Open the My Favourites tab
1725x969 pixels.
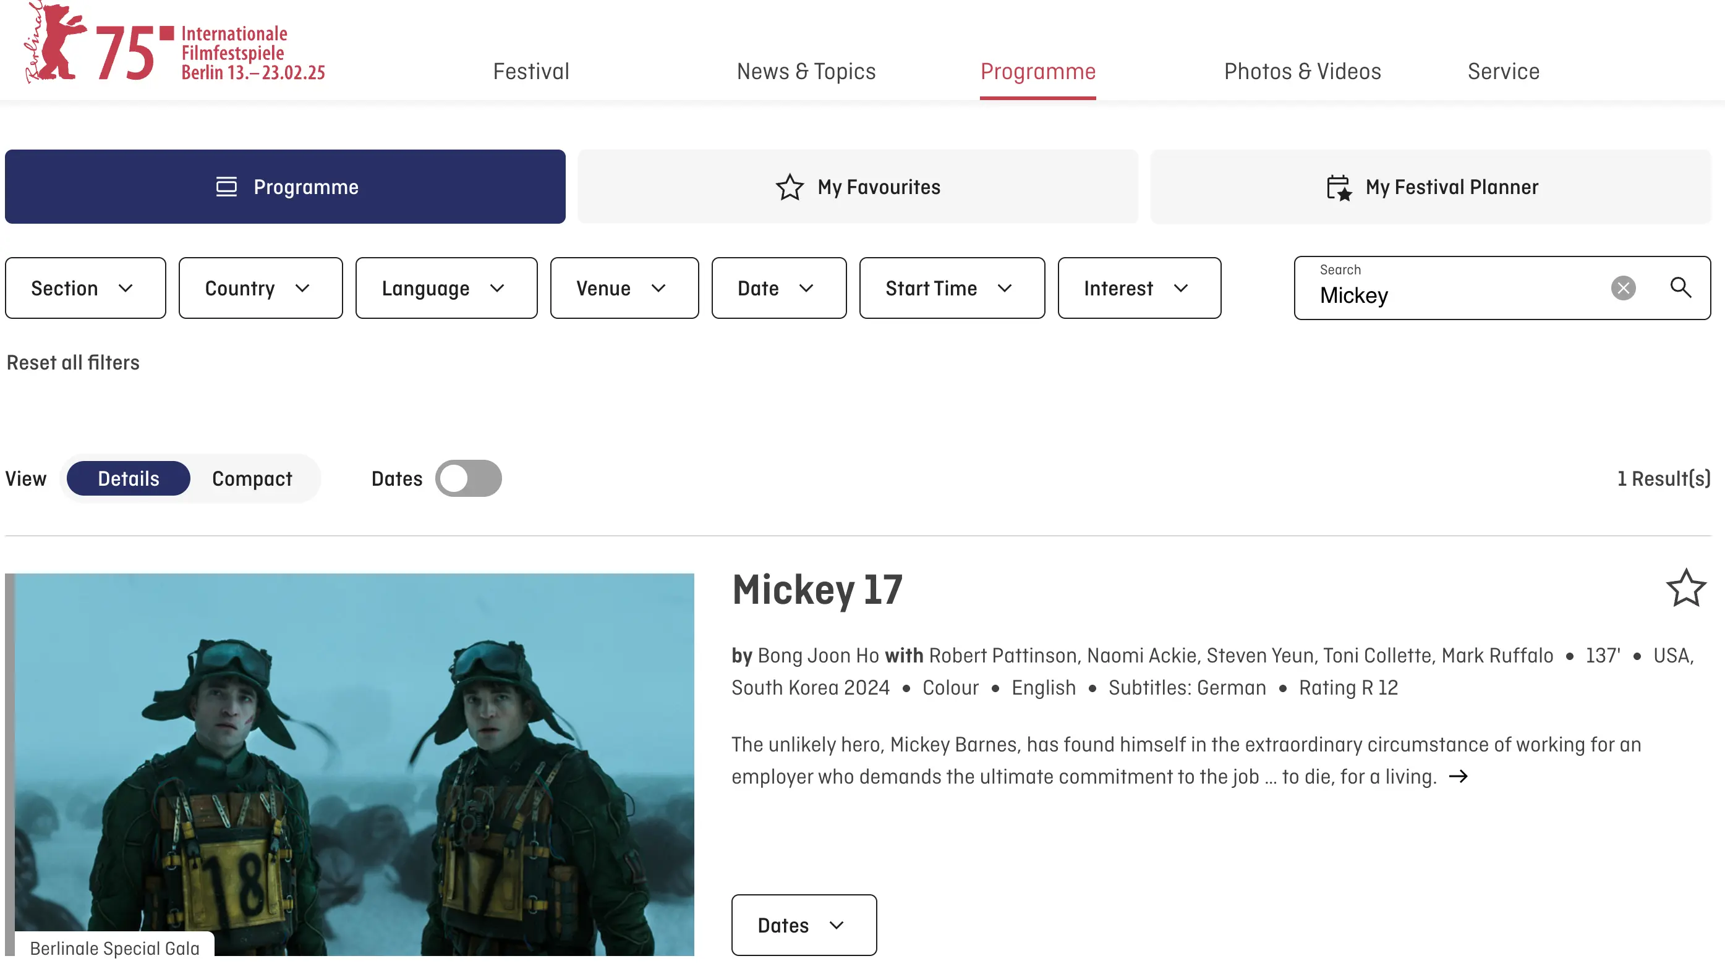[857, 187]
